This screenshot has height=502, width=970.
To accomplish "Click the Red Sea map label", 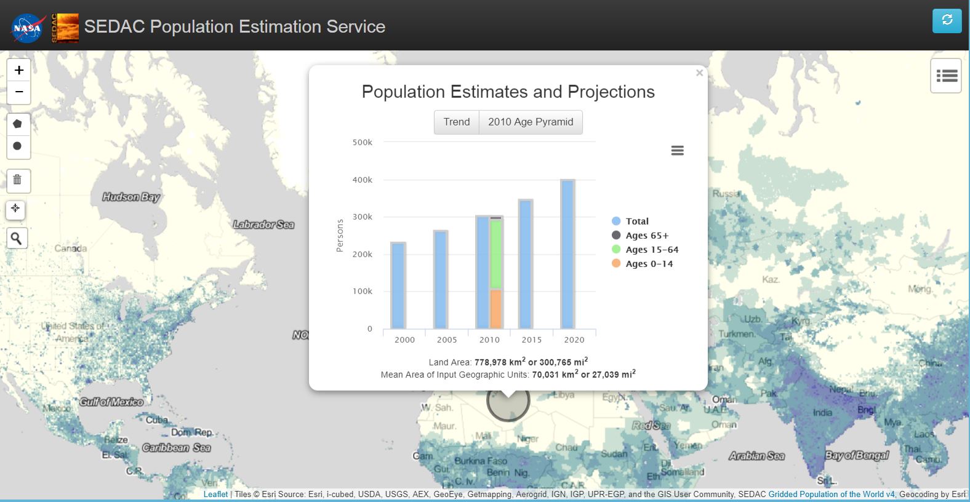I will (x=651, y=425).
